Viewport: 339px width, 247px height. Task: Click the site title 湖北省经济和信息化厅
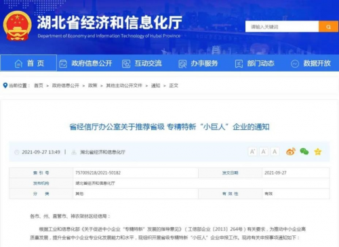click(109, 22)
